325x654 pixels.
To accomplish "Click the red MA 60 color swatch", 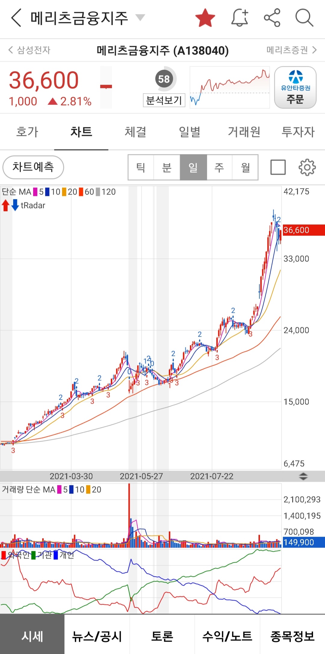I will point(81,192).
